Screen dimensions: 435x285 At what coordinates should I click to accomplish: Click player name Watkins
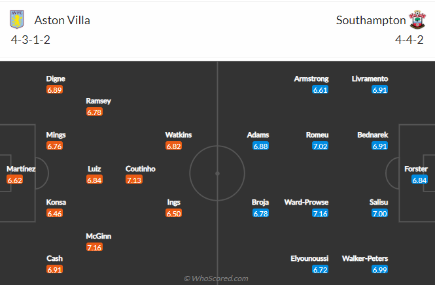(179, 135)
